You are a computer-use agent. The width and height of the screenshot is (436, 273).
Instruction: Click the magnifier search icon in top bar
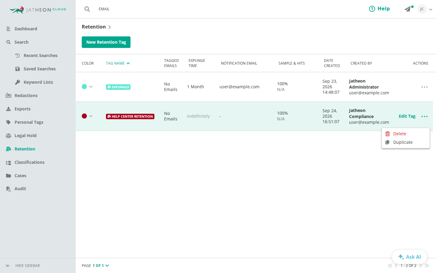click(x=87, y=9)
